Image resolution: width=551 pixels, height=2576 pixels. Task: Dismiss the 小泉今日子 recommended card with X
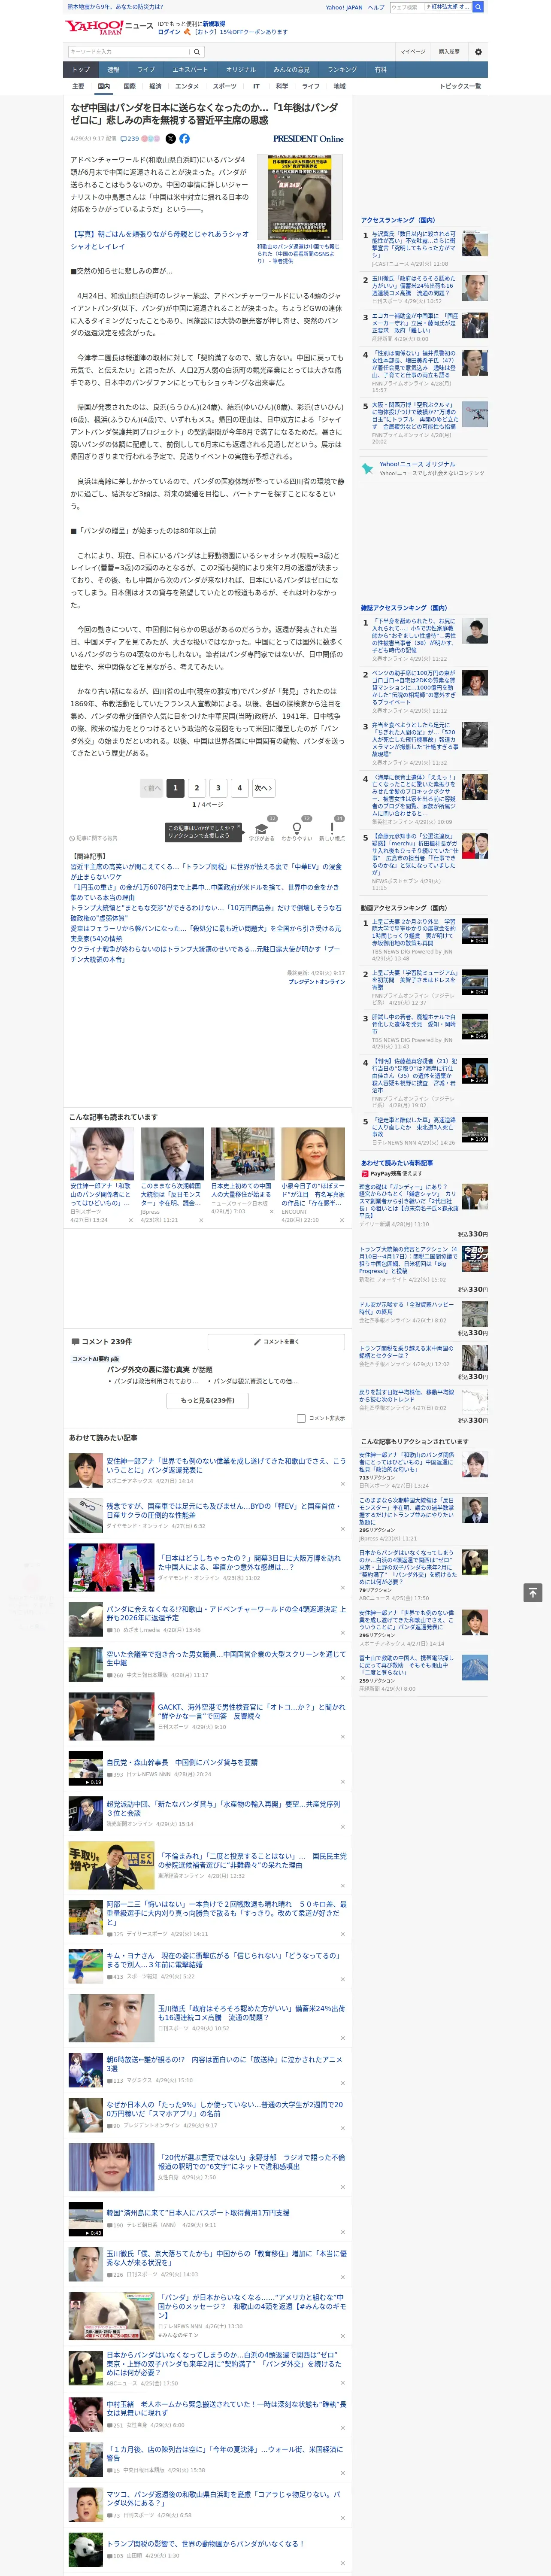[x=342, y=1220]
